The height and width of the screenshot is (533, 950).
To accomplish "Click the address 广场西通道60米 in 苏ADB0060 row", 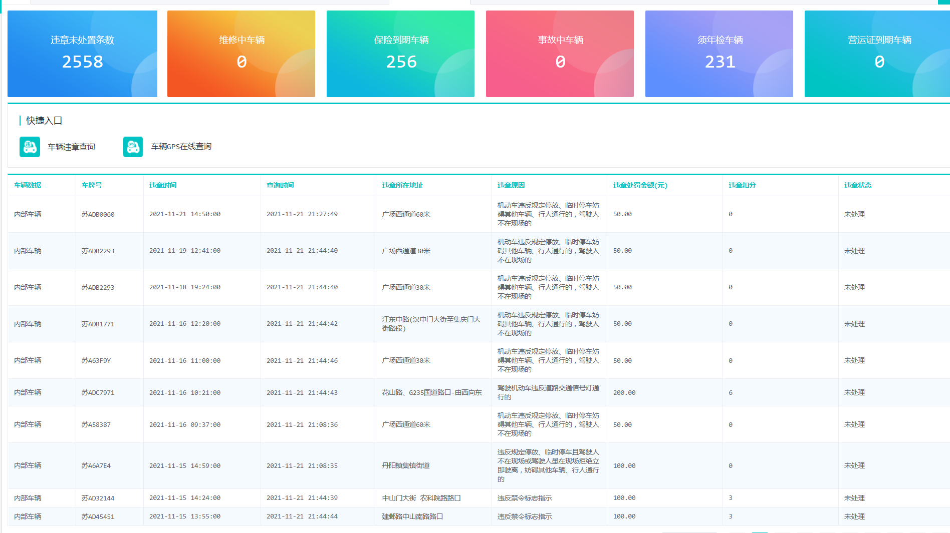I will (406, 214).
